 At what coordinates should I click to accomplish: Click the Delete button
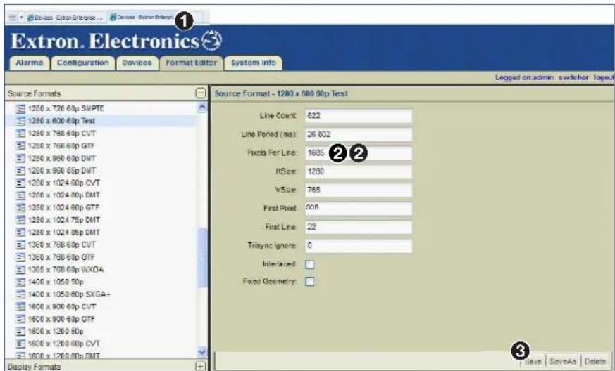(x=595, y=361)
